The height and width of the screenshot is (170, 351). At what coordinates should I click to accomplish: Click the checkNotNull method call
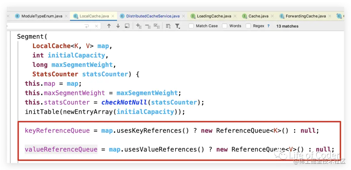coord(124,102)
